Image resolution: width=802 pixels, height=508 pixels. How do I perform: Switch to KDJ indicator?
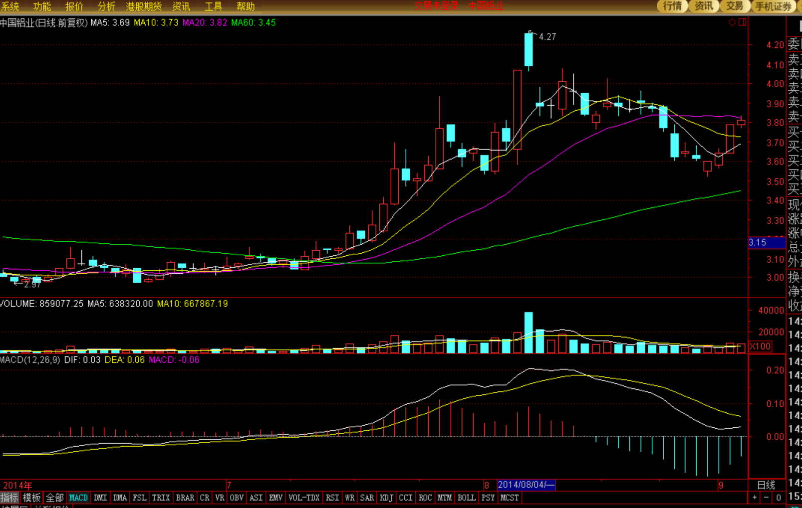[386, 498]
